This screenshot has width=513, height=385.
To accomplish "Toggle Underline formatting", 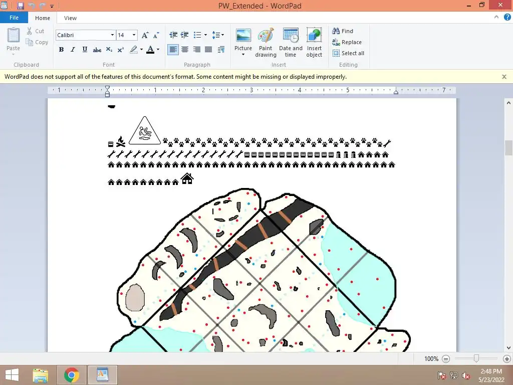I will tap(85, 50).
